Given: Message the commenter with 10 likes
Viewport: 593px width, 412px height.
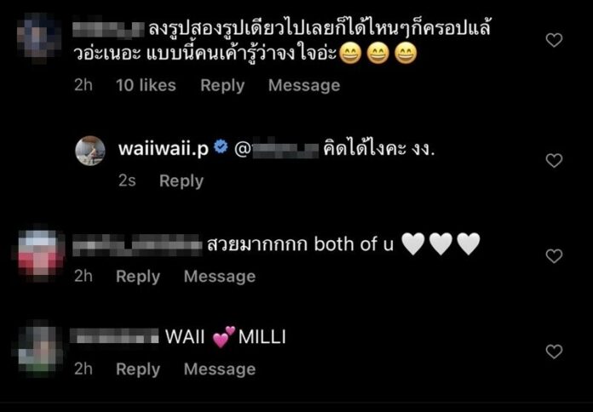Looking at the screenshot, I should coord(304,85).
